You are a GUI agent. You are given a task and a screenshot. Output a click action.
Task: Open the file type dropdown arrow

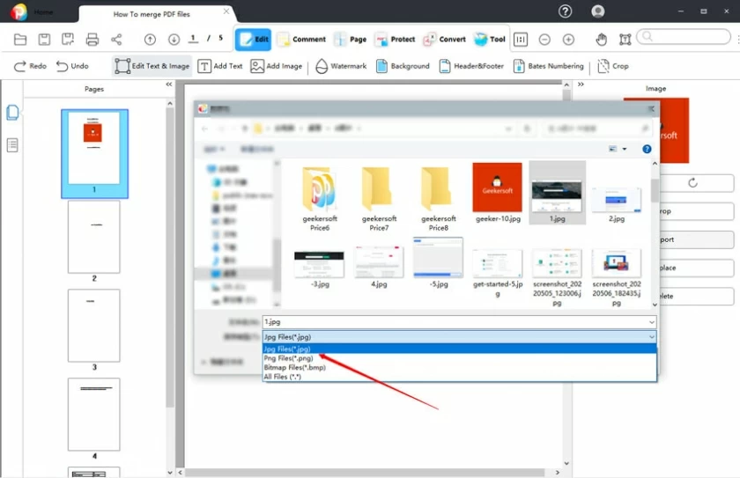tap(651, 337)
